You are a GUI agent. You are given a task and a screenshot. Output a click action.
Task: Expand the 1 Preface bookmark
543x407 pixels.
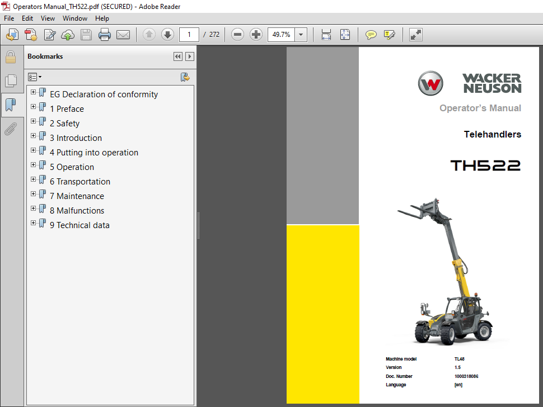33,107
